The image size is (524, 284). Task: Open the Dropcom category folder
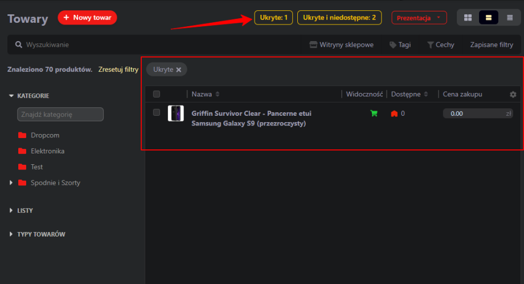(45, 135)
